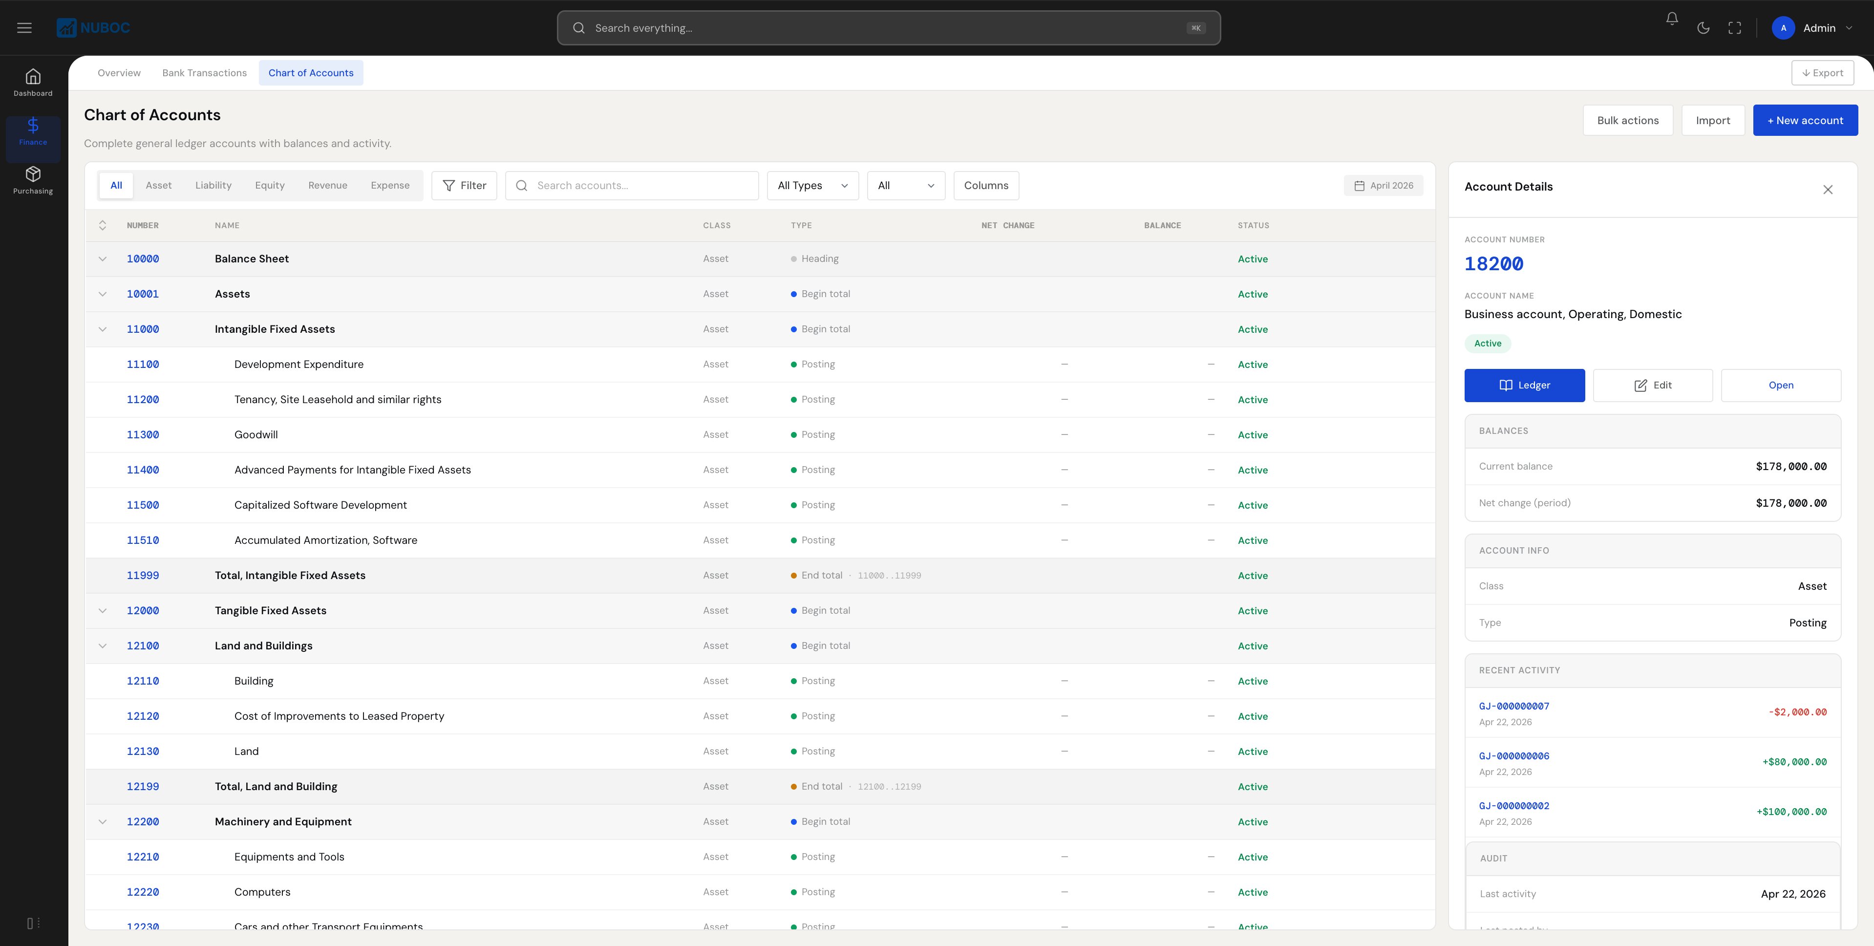Open notifications via the bell icon

pyautogui.click(x=1671, y=19)
